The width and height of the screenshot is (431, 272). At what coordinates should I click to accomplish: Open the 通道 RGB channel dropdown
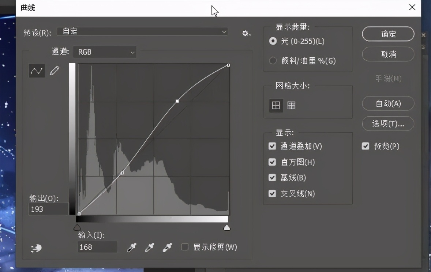click(x=105, y=52)
